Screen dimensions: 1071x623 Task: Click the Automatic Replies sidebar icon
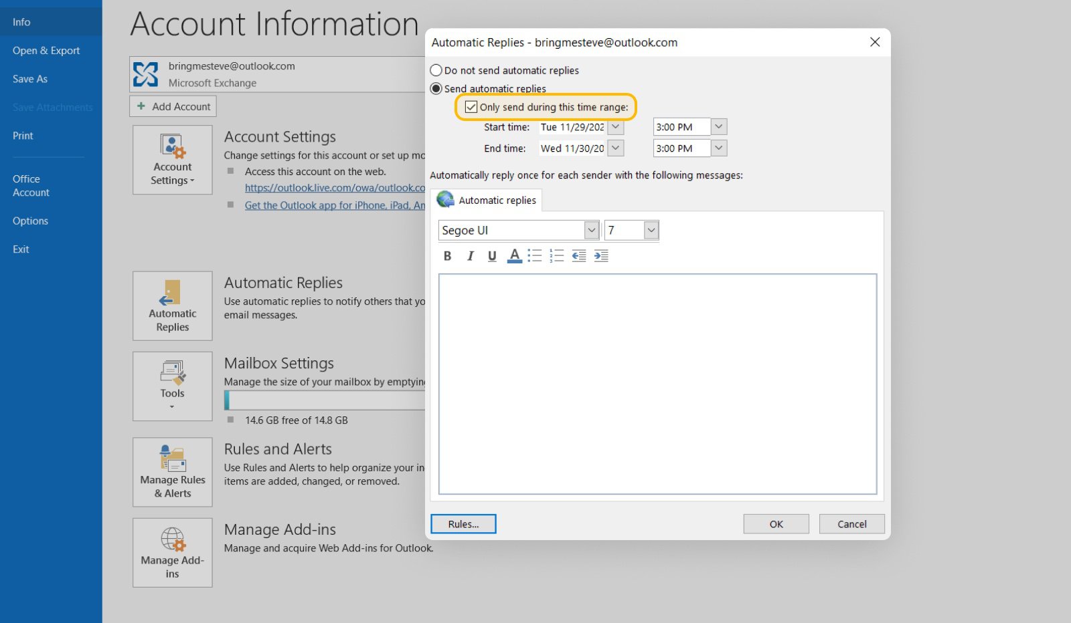coord(172,306)
